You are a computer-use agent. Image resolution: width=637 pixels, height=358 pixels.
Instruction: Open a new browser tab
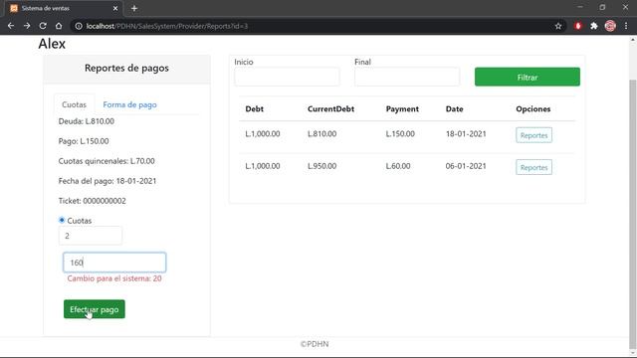click(134, 8)
